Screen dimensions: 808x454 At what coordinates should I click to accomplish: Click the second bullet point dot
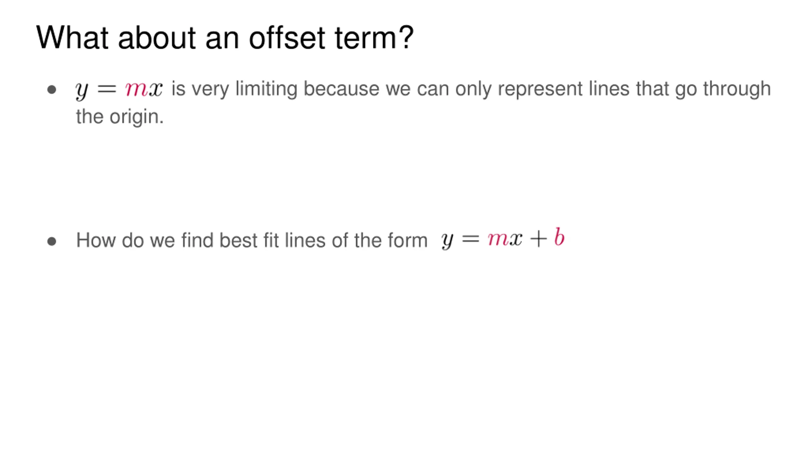point(51,242)
